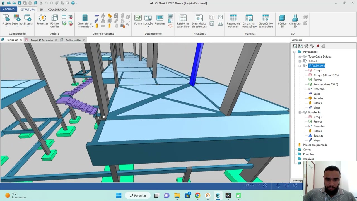Open the Pranchas sheets tool

point(160,20)
